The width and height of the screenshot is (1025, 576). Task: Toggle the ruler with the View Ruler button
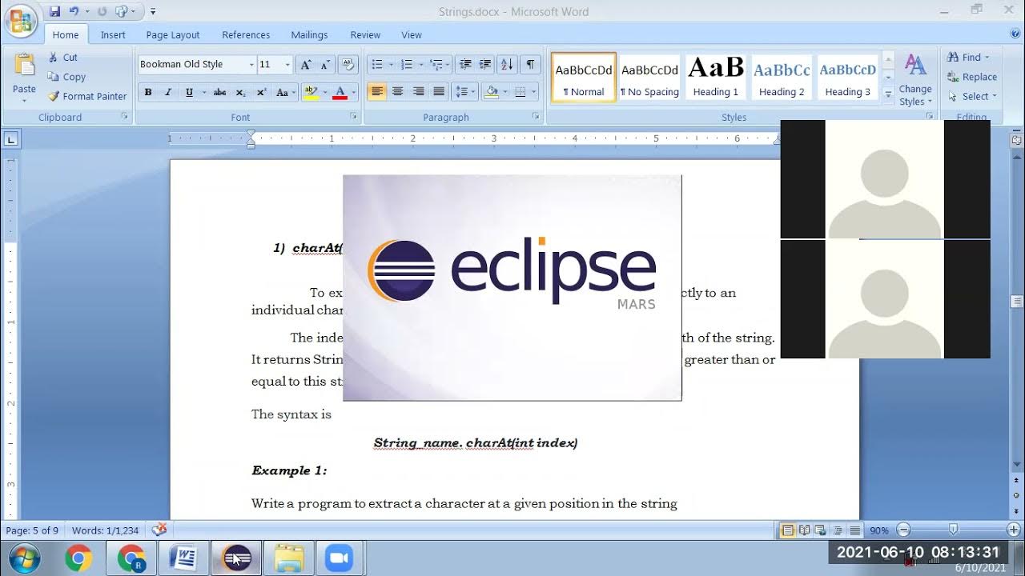[x=1016, y=139]
